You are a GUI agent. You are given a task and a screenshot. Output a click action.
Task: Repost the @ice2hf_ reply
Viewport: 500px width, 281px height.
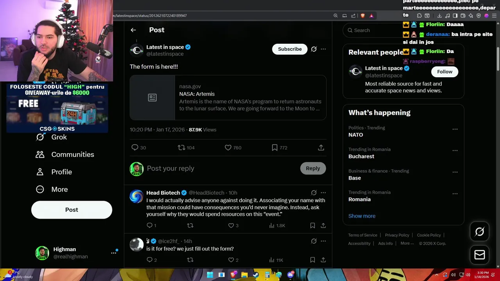tap(190, 260)
